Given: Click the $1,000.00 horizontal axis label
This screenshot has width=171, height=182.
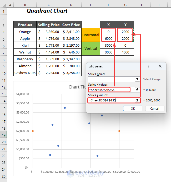Looking at the screenshot, I should click(x=47, y=172).
